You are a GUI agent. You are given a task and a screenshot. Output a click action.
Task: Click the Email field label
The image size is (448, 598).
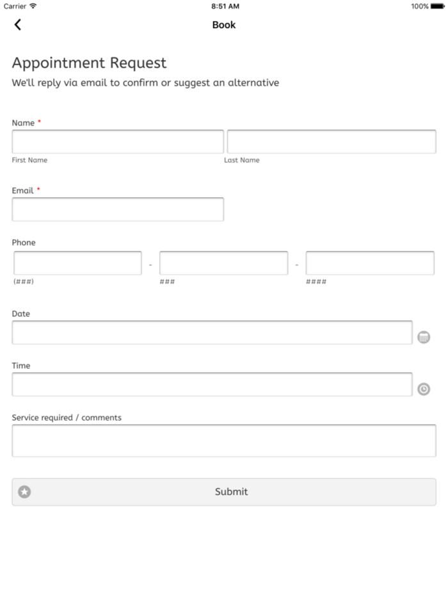tap(22, 191)
